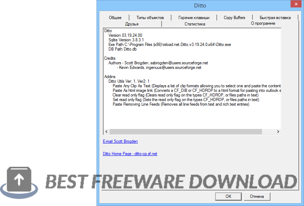Click the 'Ditto Utils Ver: 1, Ver2: 1' line
The image size is (304, 206).
(x=129, y=81)
